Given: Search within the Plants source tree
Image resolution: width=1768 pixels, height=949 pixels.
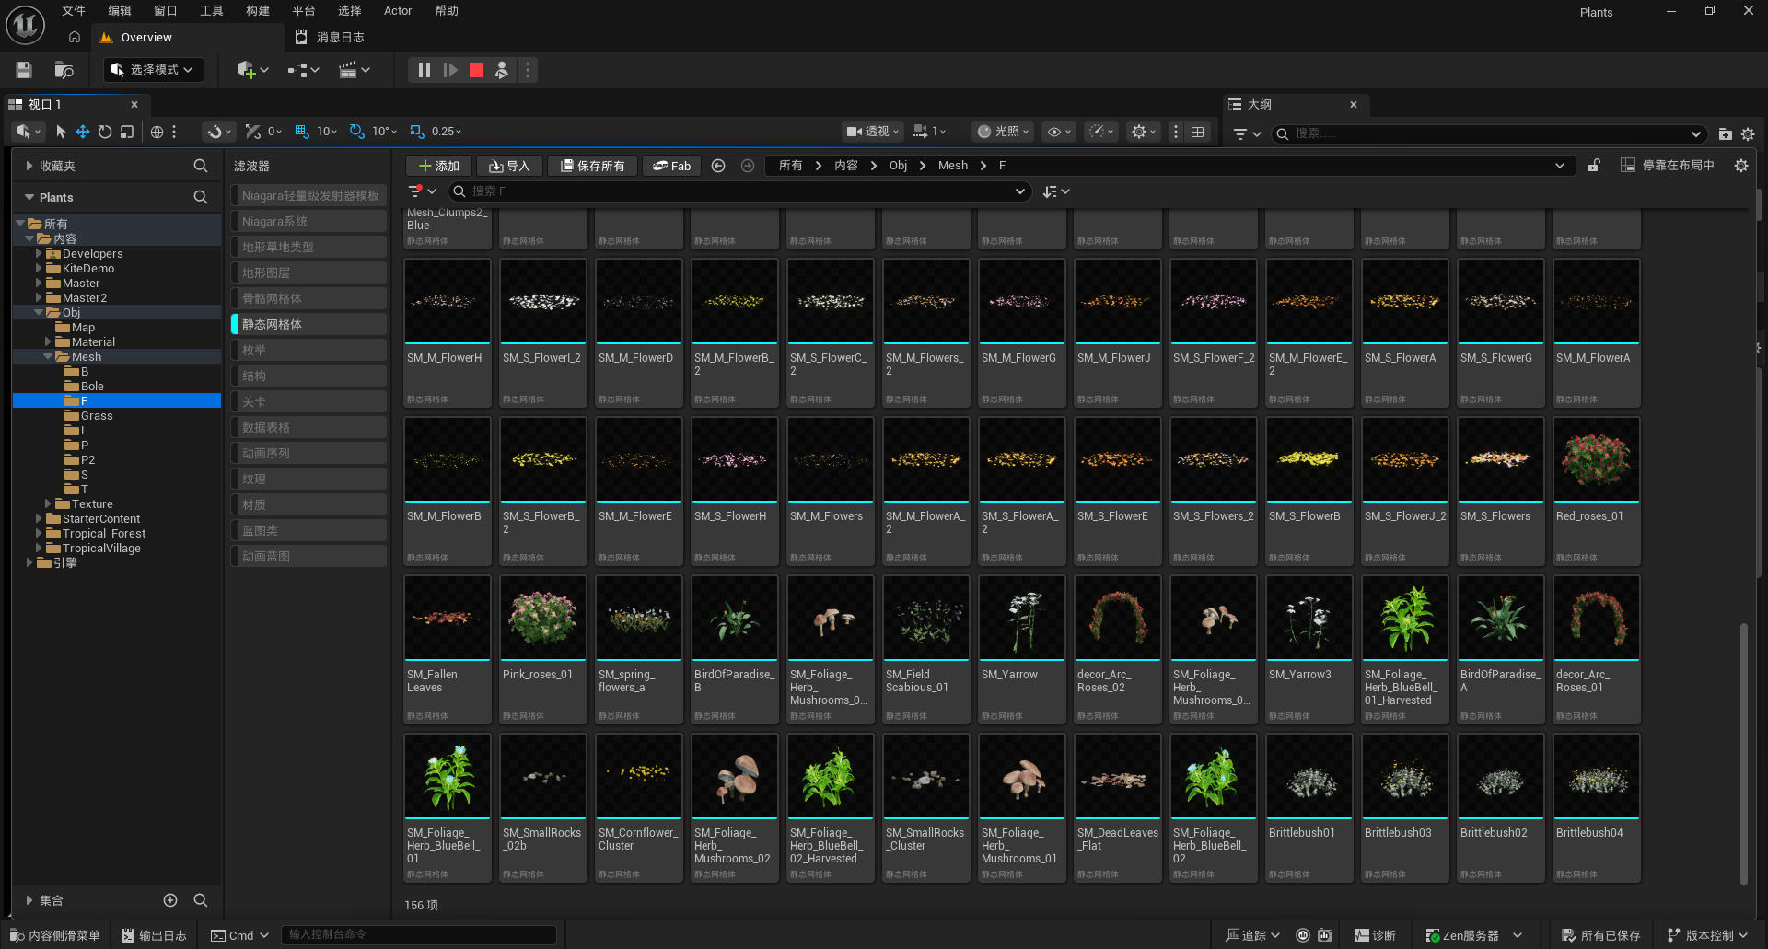Looking at the screenshot, I should pyautogui.click(x=200, y=197).
